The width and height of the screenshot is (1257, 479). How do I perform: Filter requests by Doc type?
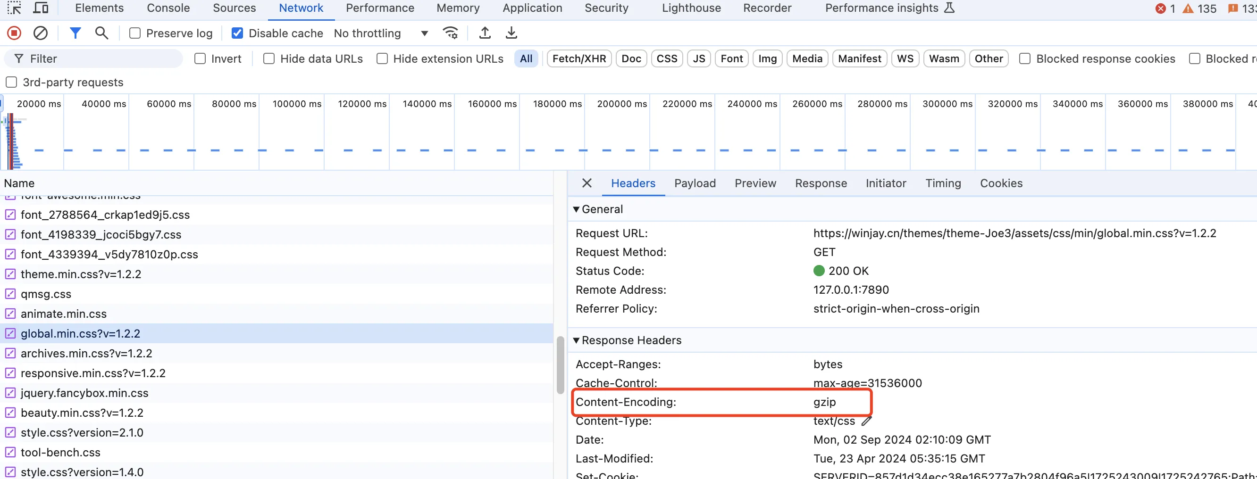(x=631, y=58)
